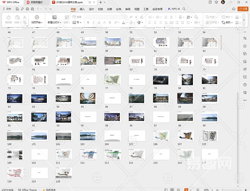
Task: Open the 节 section dropdown
Action: click(77, 23)
